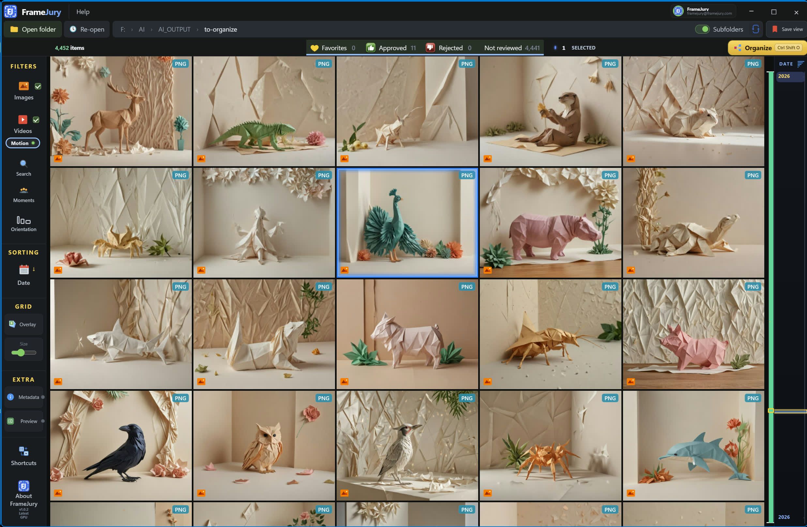Select the origami deer thumbnail
This screenshot has height=527, width=807.
(121, 111)
